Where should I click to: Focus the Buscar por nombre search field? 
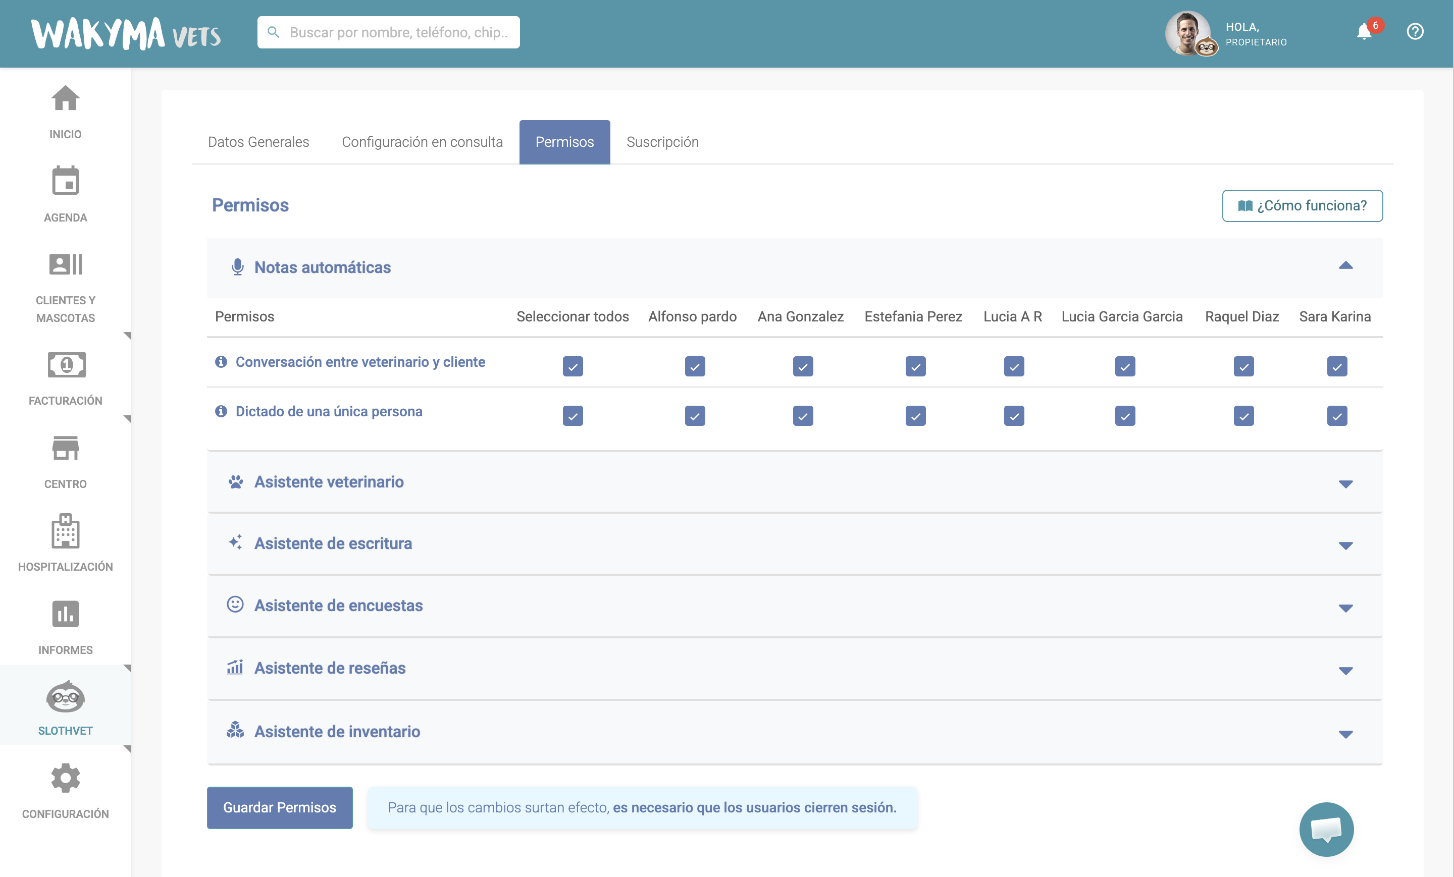tap(388, 32)
